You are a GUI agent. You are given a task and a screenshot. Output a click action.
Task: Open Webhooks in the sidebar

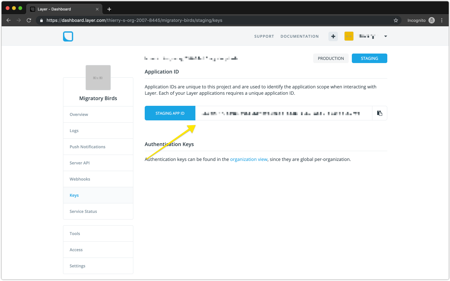(98, 179)
